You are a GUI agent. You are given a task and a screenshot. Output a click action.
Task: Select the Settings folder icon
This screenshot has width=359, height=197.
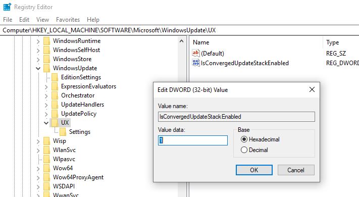tap(63, 132)
